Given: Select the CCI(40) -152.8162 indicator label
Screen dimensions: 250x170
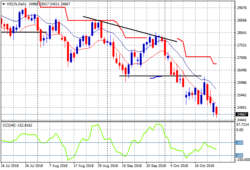Looking at the screenshot, I should point(17,125).
